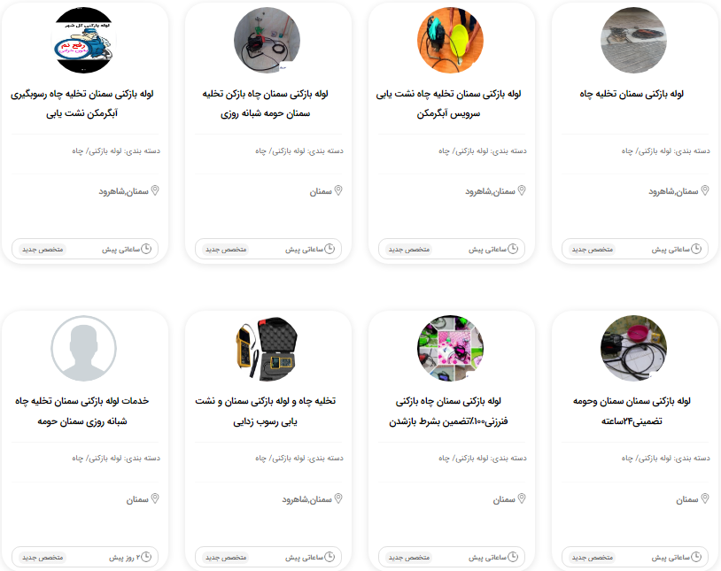The image size is (721, 571).
Task: Open the collage photo thumbnail
Action: (x=450, y=348)
